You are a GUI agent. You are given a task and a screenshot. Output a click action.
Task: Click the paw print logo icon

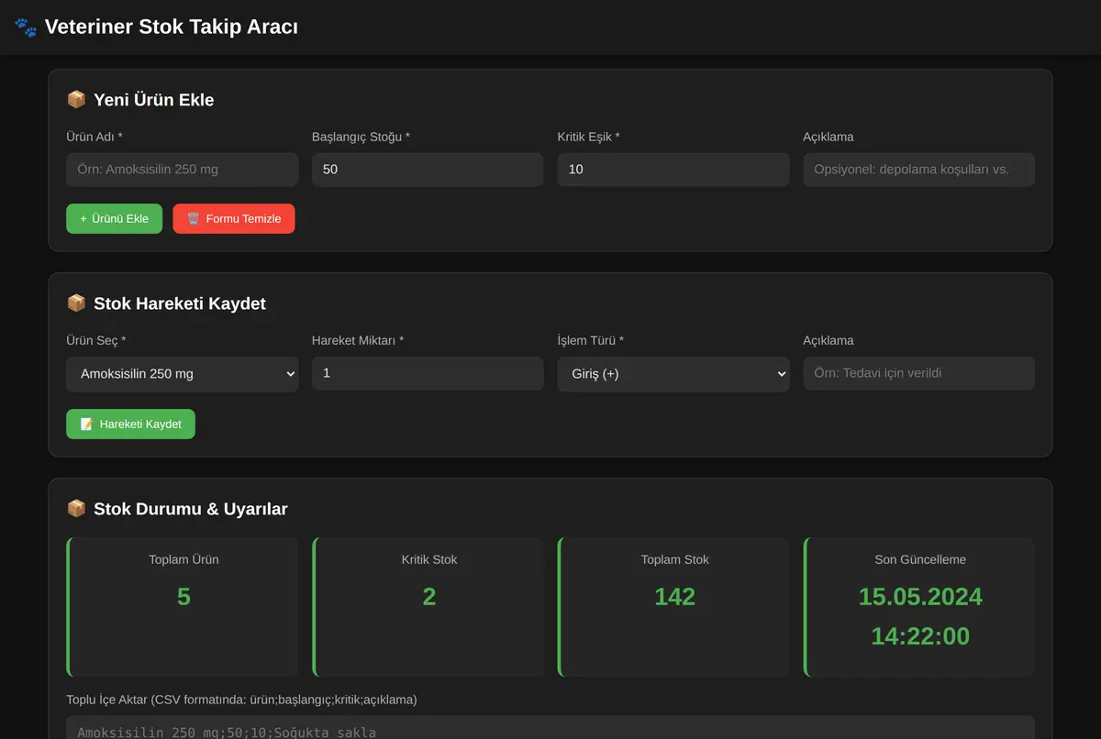click(x=26, y=28)
